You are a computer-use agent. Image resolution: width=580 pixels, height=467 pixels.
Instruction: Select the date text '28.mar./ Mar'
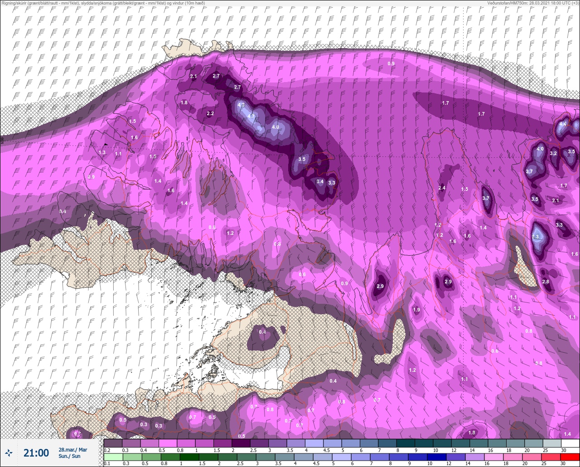[72, 450]
